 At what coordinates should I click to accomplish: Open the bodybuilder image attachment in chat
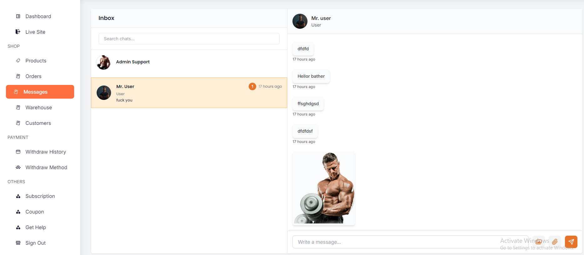324,188
